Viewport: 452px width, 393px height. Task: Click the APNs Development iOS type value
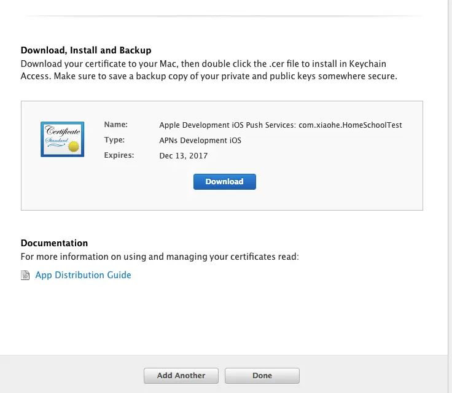coord(200,141)
